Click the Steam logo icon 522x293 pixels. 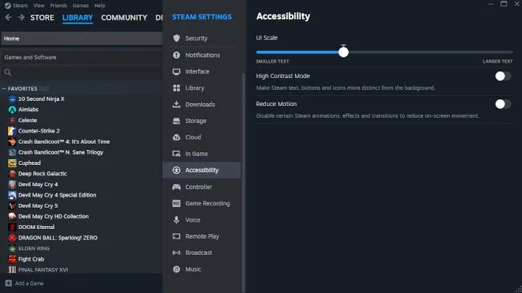(7, 6)
